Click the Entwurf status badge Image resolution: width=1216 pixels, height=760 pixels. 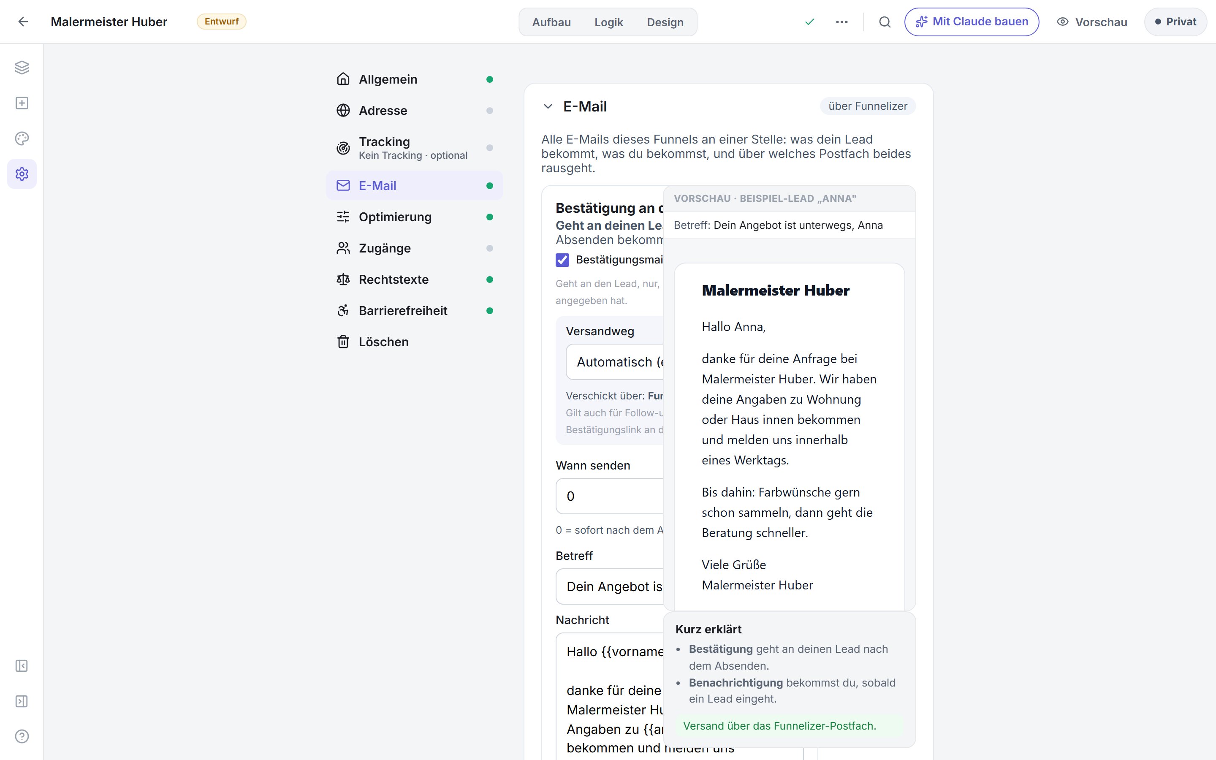pos(222,22)
